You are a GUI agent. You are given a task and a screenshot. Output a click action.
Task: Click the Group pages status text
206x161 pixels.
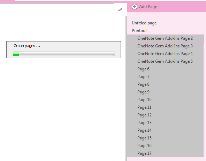[x=27, y=46]
